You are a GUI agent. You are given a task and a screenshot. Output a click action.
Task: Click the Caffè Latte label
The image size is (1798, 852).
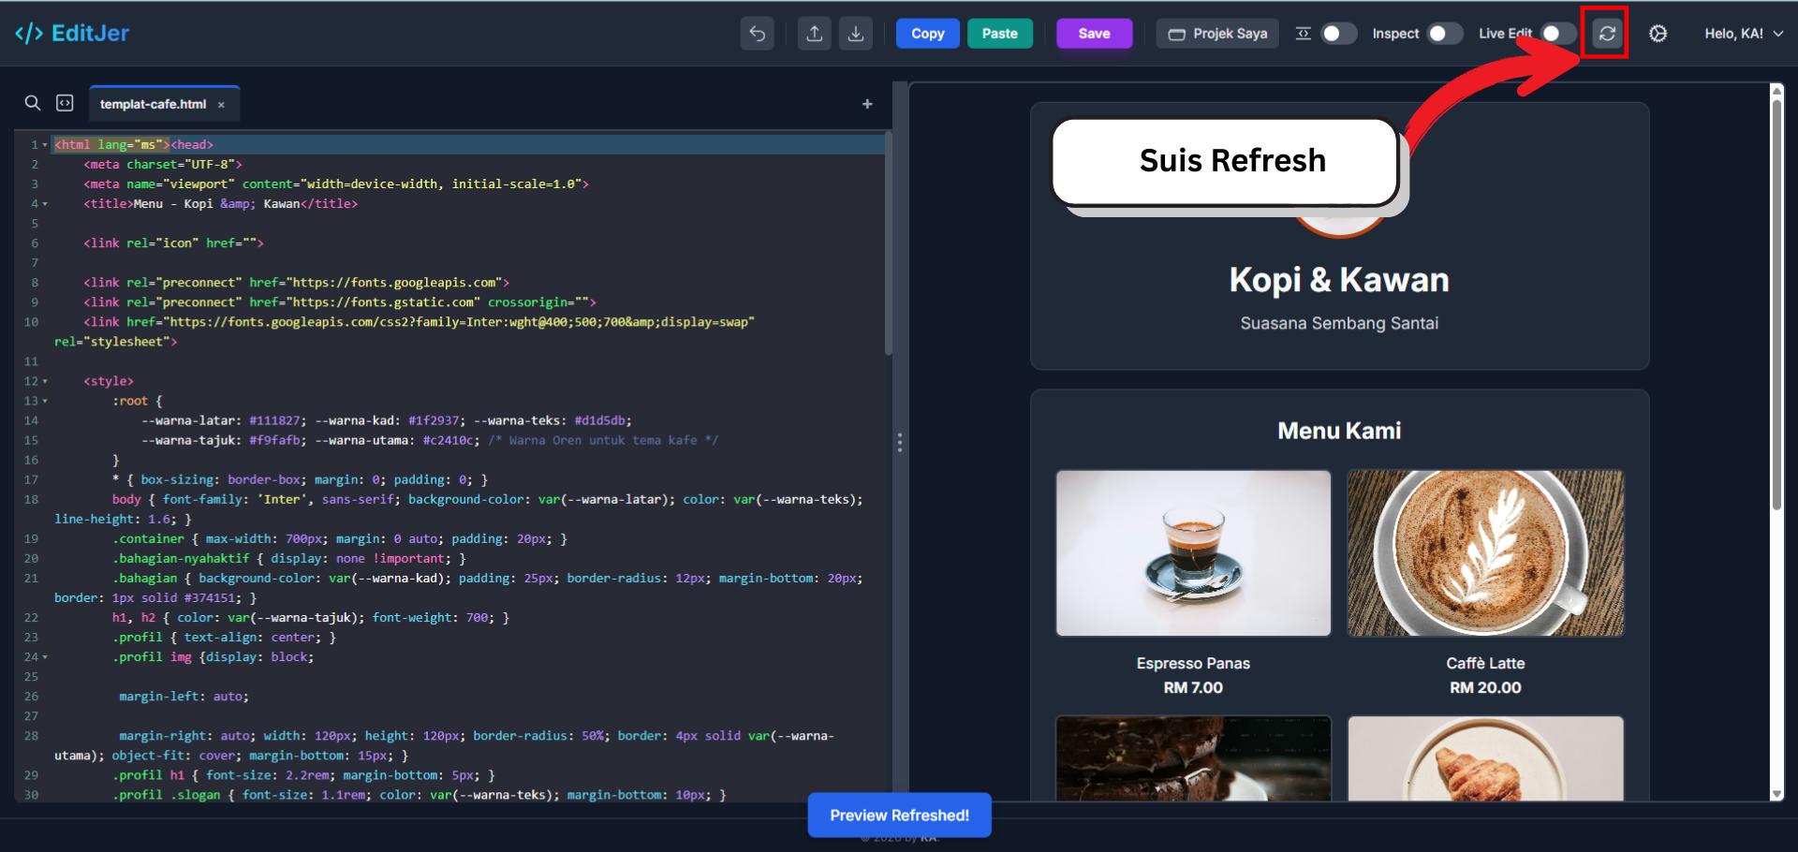tap(1485, 663)
